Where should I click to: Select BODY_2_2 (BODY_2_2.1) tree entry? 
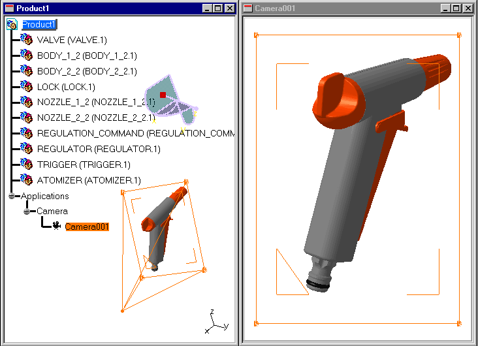86,71
